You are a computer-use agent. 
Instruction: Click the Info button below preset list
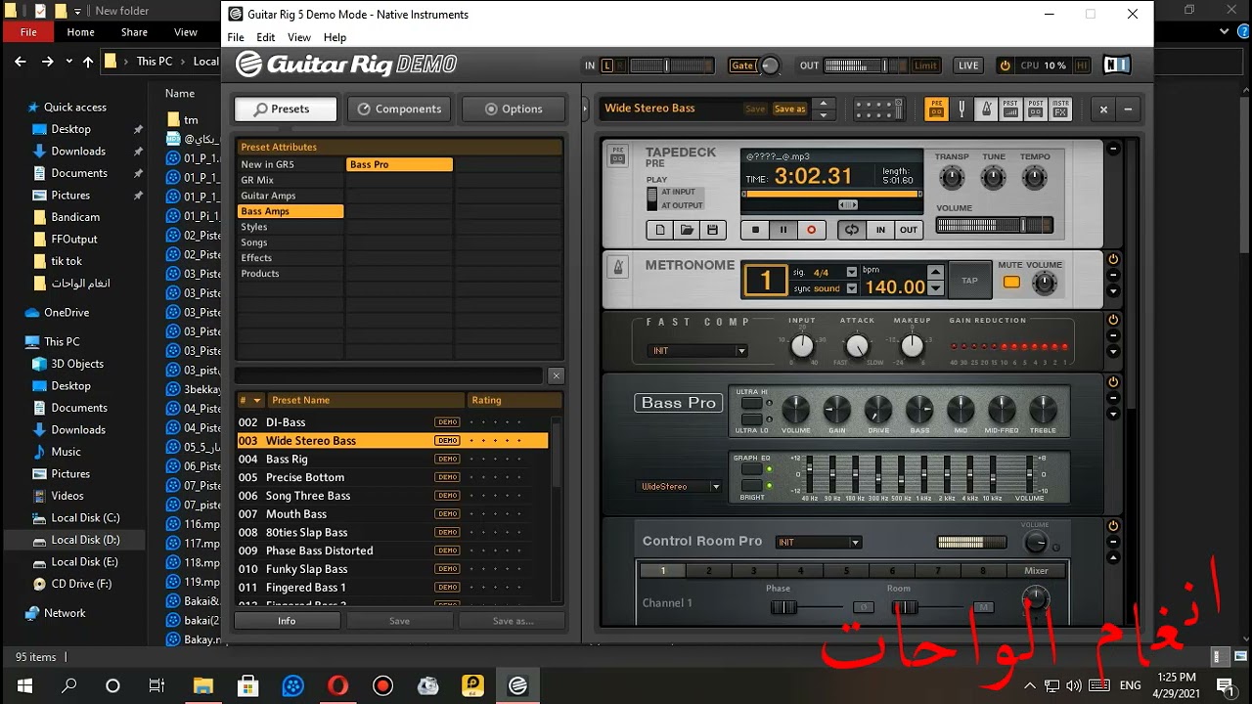(x=287, y=621)
